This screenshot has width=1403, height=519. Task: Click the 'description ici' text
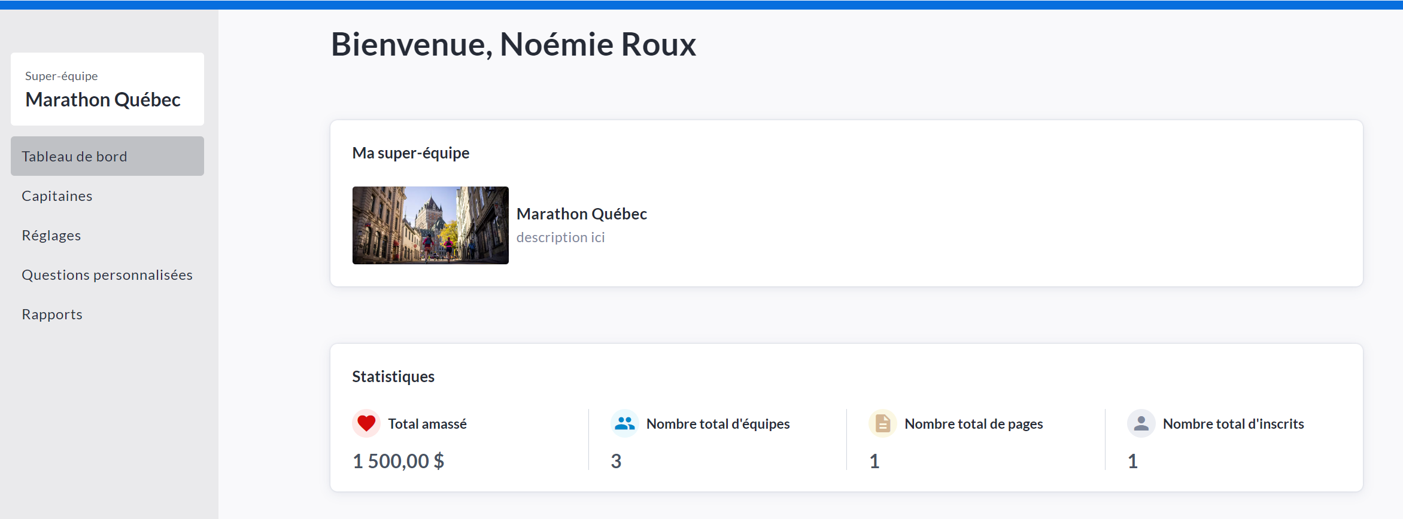560,237
